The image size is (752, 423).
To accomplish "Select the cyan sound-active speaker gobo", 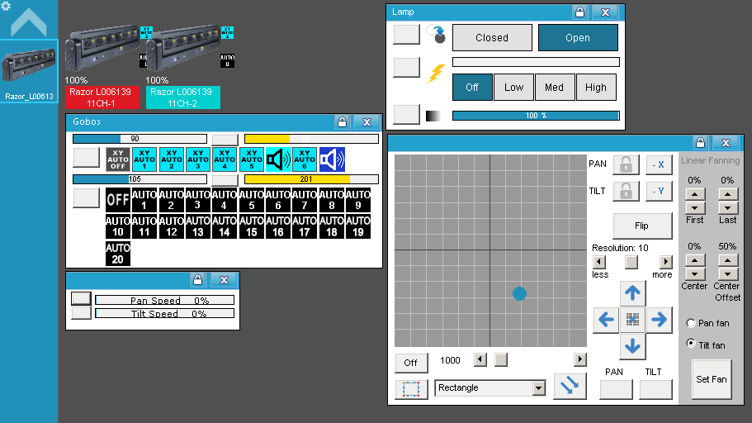I will click(278, 159).
